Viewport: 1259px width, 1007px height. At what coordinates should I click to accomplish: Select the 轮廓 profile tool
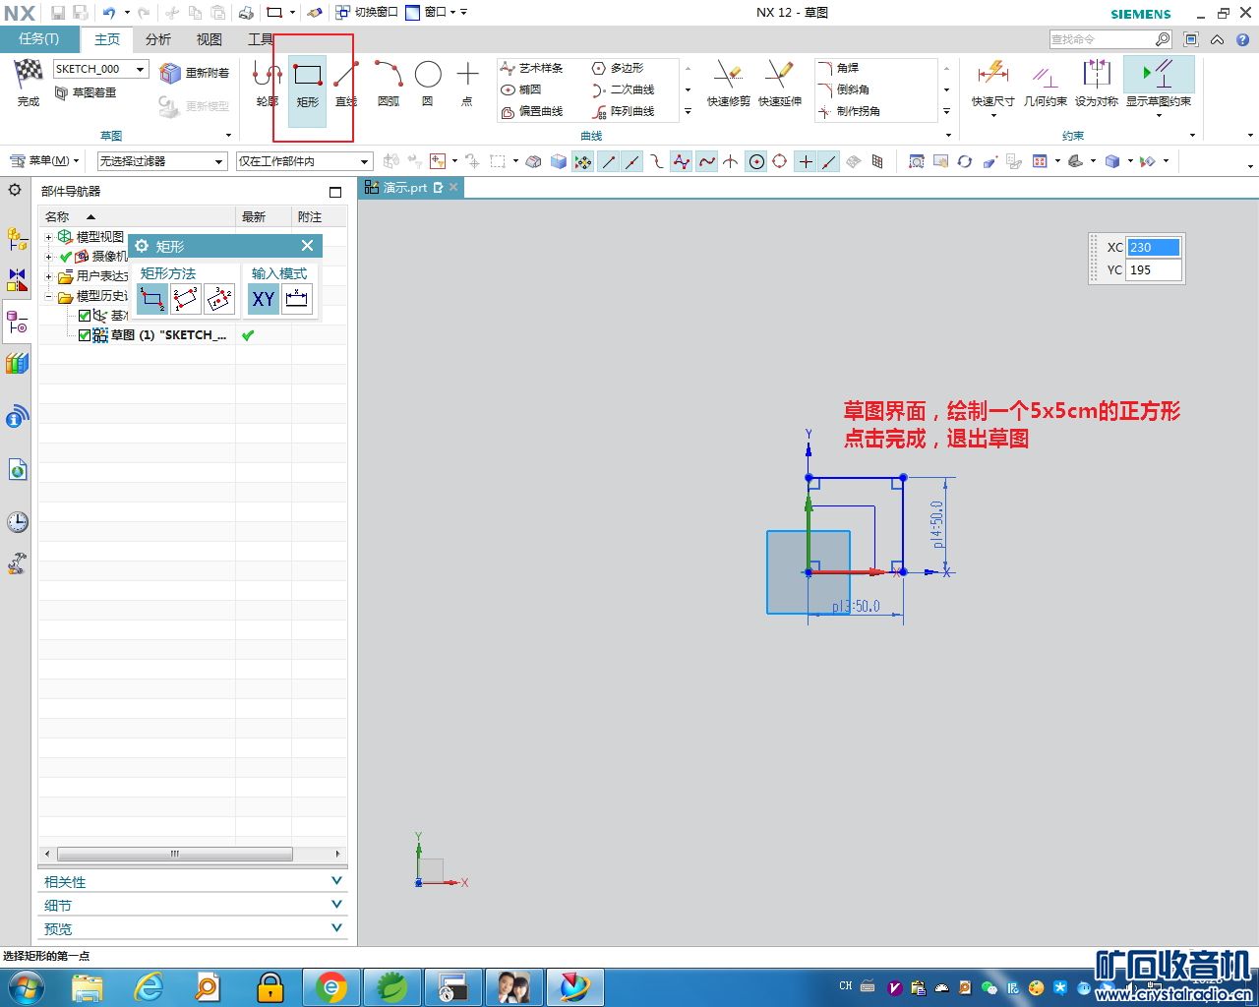click(267, 83)
